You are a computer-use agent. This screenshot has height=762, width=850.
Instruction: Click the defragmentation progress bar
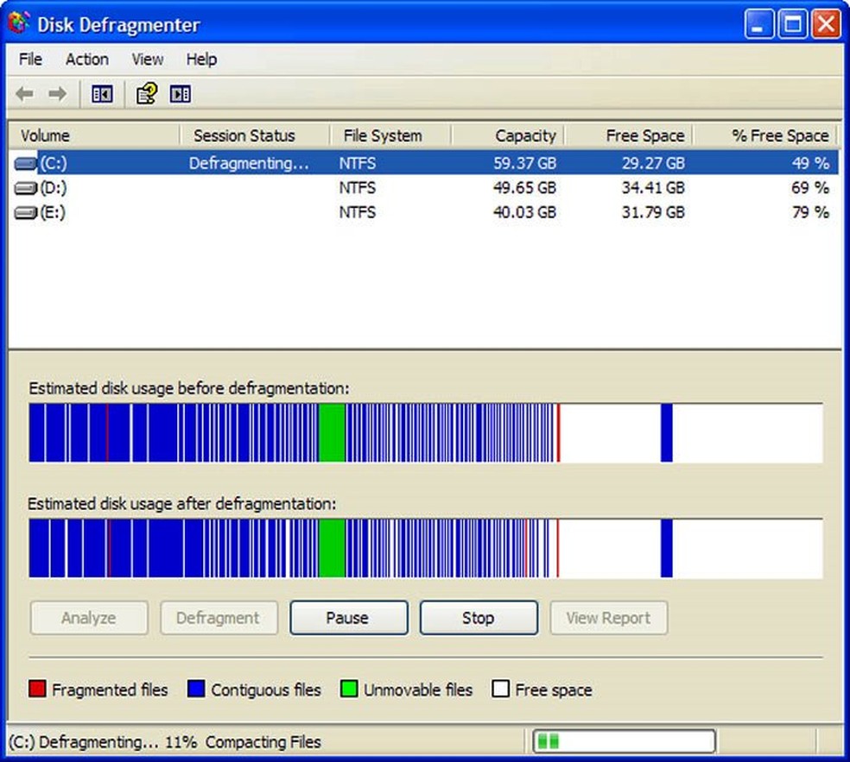[x=623, y=741]
